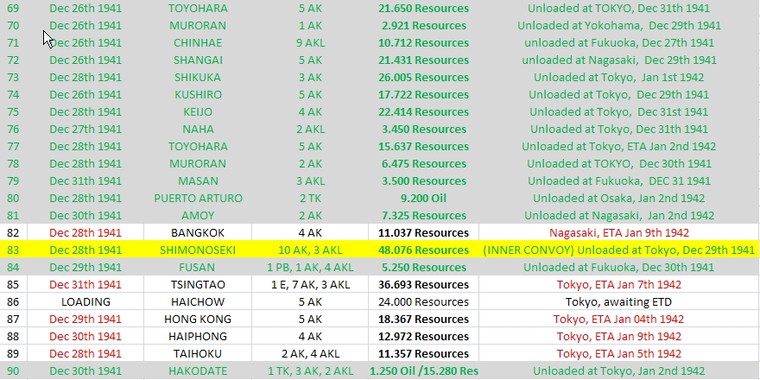760x380 pixels.
Task: Click 'Unloaded at Tokyo, ETA Jan 2nd 1942'
Action: point(619,146)
